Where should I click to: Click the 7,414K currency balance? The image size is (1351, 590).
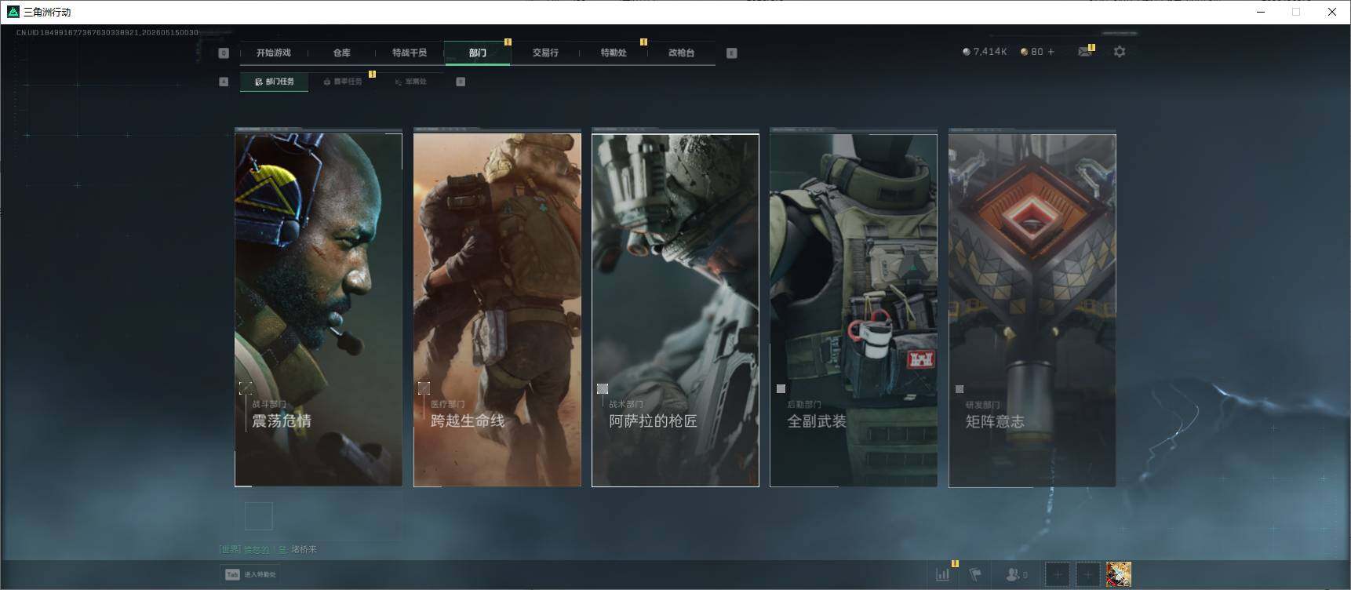click(x=990, y=52)
